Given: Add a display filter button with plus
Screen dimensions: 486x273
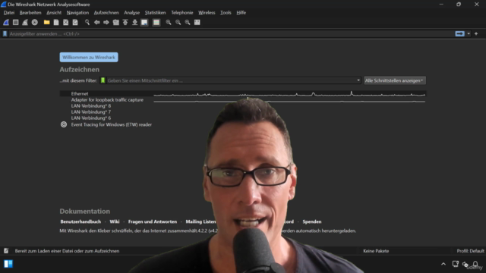Looking at the screenshot, I should (x=476, y=33).
